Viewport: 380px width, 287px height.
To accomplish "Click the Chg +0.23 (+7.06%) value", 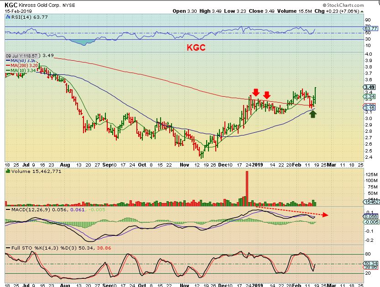I will tap(337, 11).
